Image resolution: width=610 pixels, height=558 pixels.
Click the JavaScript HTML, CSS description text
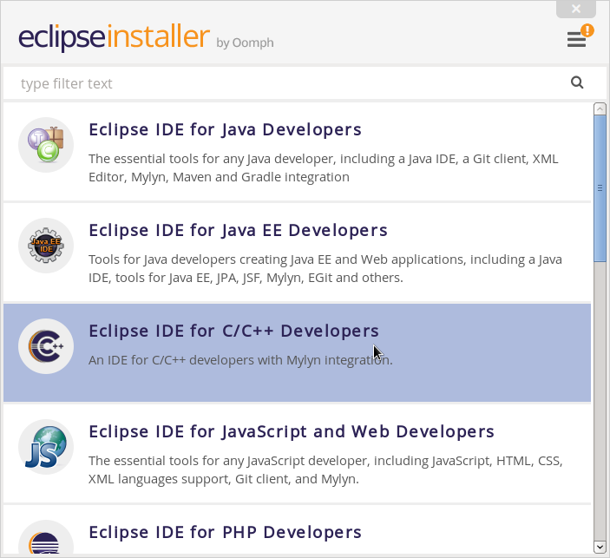[325, 469]
